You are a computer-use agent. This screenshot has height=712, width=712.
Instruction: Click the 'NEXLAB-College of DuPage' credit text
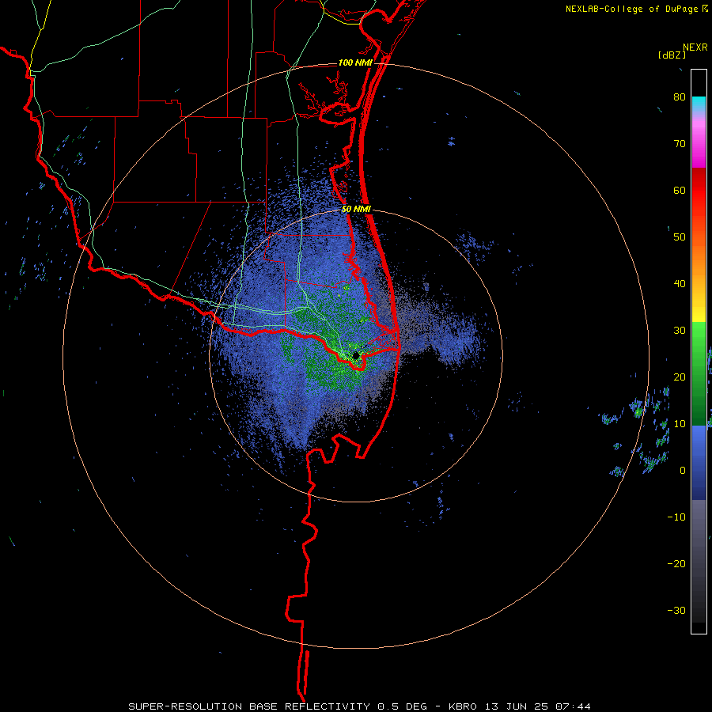point(631,9)
